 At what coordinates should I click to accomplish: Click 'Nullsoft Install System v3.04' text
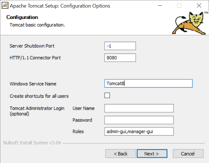tap(32, 143)
